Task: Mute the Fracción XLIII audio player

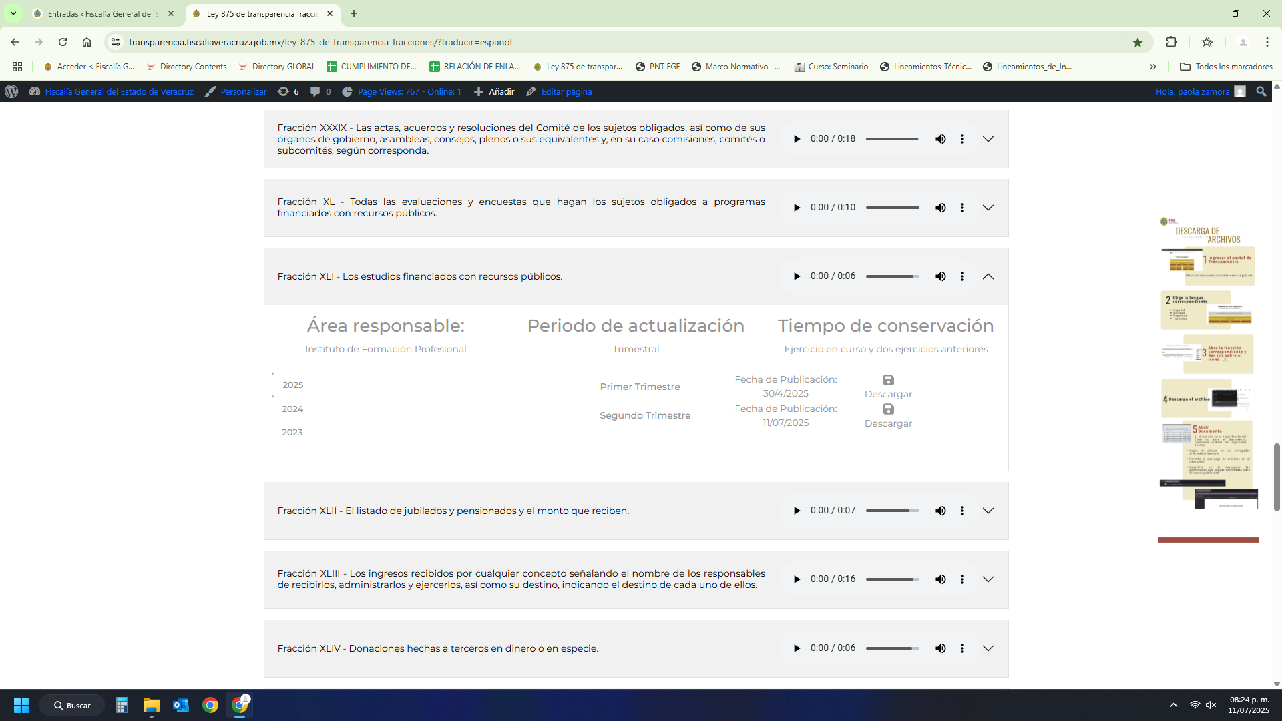Action: 940,579
